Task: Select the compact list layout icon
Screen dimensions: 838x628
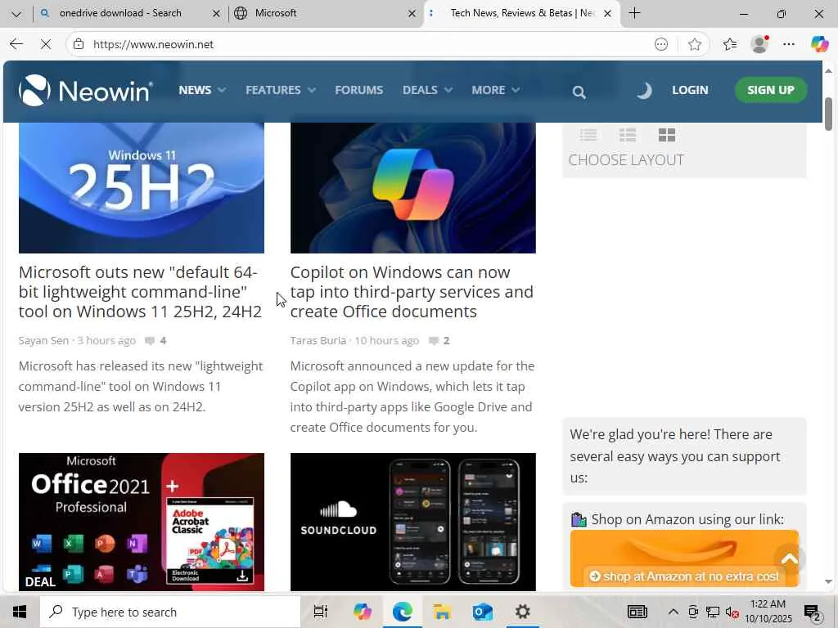Action: [588, 135]
